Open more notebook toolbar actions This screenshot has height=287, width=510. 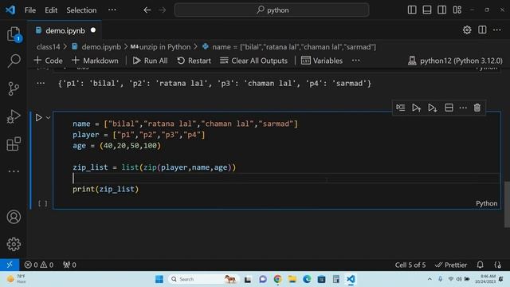pyautogui.click(x=356, y=61)
